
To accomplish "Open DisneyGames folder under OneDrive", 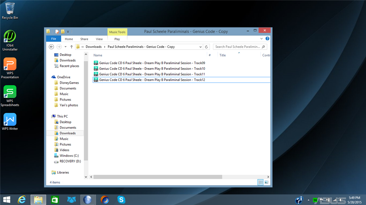I will click(x=69, y=83).
